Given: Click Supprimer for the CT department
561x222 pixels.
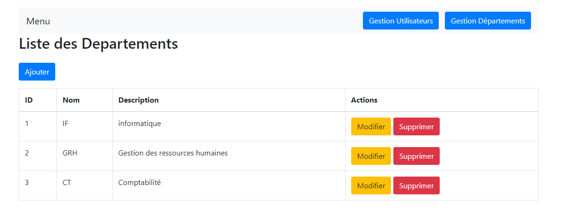Looking at the screenshot, I should click(x=416, y=185).
